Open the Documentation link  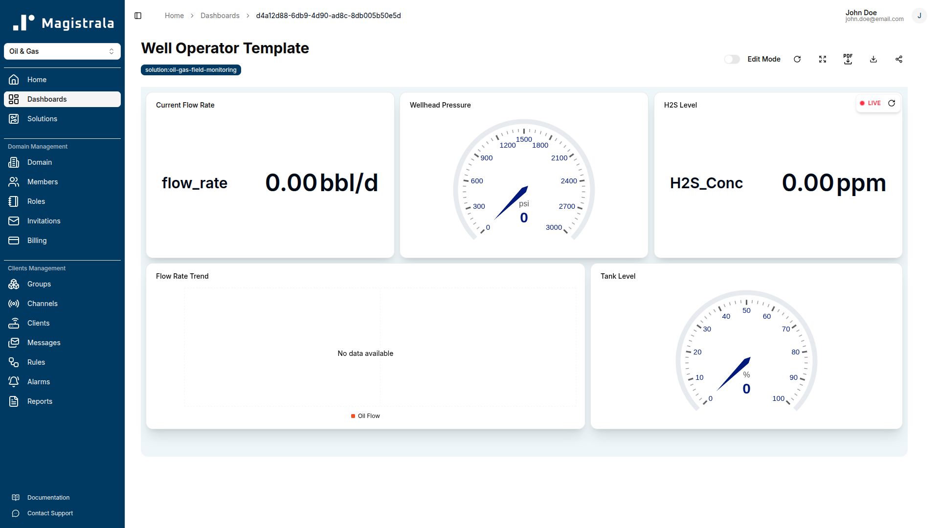pos(48,498)
